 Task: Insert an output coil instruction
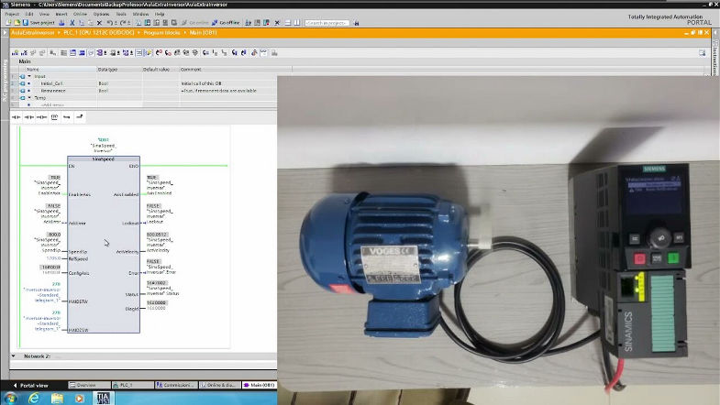point(42,117)
